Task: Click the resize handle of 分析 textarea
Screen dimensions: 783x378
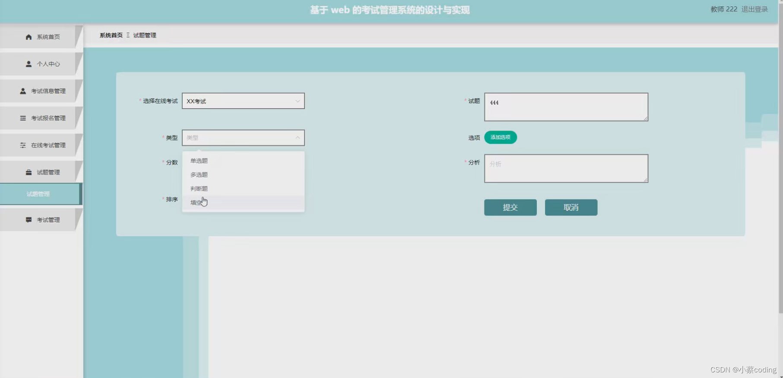Action: tap(645, 180)
